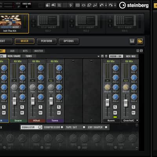Click the keyboard-style icon in the top toolbar
The width and height of the screenshot is (157, 157).
(78, 5)
